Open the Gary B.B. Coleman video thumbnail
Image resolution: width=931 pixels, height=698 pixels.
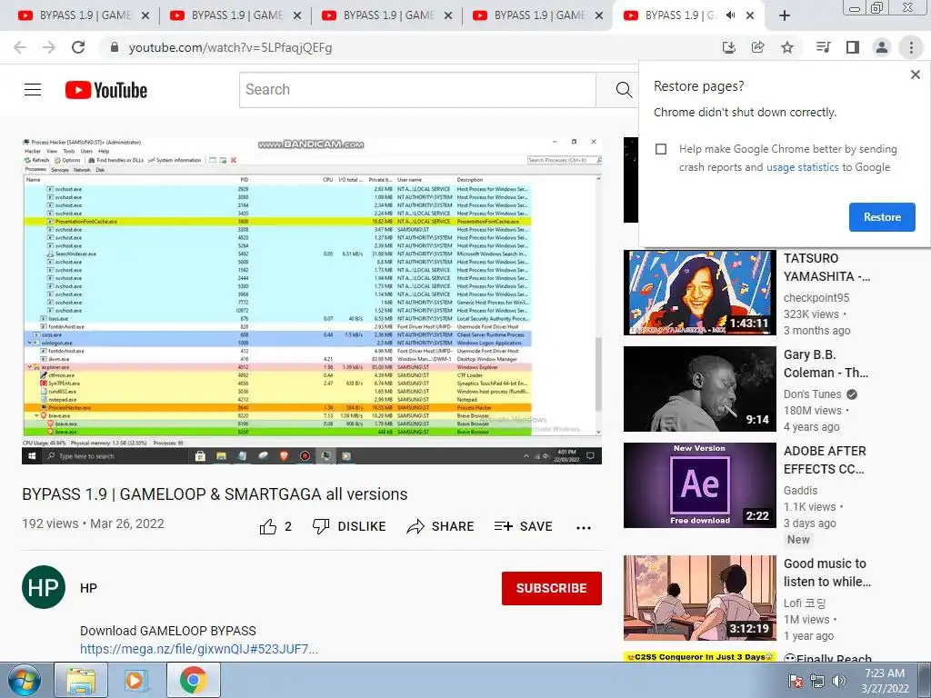coord(699,389)
